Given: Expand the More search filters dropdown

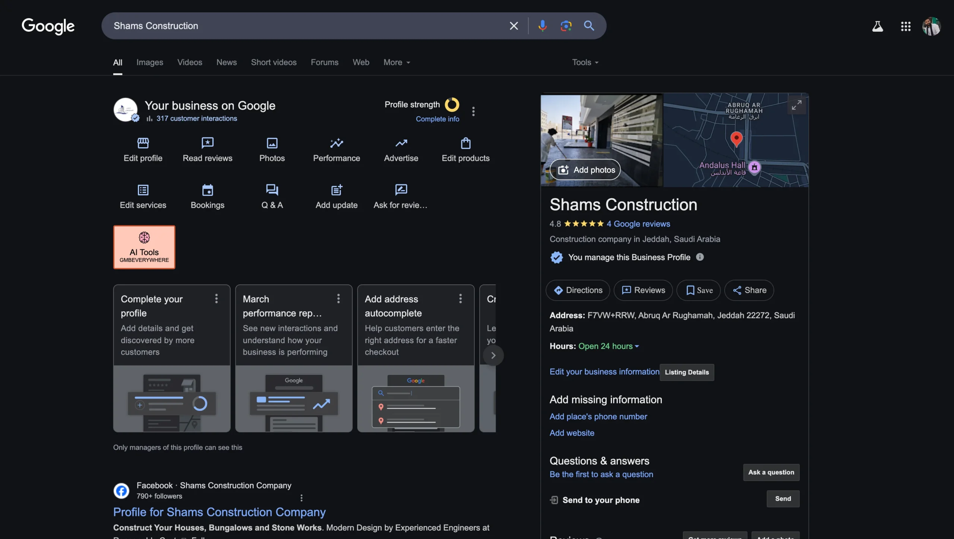Looking at the screenshot, I should (397, 62).
